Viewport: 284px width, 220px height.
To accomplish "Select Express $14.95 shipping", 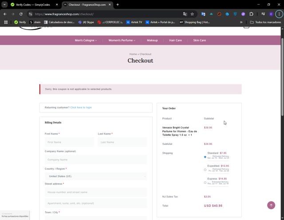I will coord(205,183).
